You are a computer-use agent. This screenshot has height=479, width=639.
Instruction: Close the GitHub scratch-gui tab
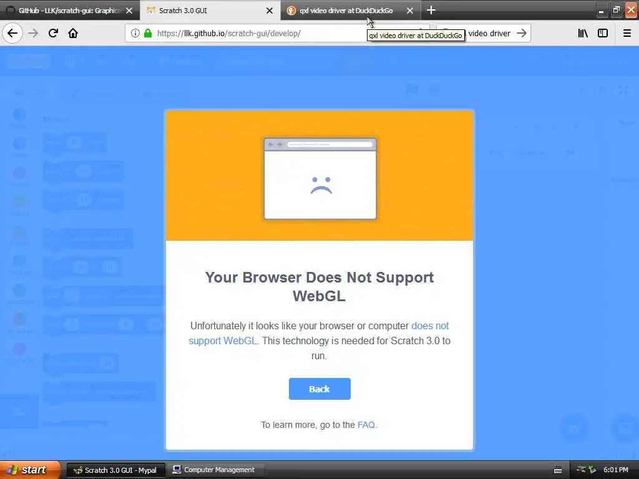[x=129, y=11]
